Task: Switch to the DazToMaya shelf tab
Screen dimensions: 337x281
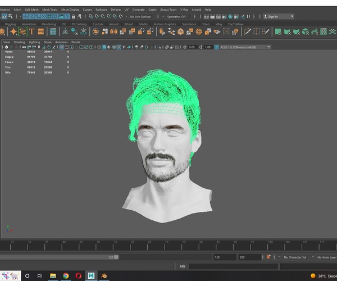Action: coord(235,24)
